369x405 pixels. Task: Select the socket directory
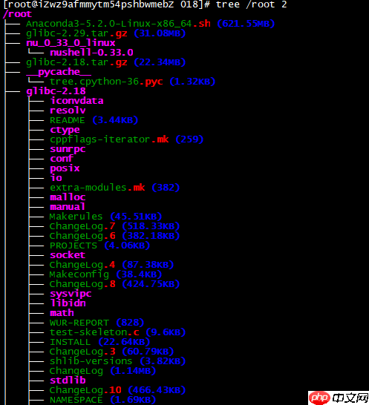click(68, 255)
